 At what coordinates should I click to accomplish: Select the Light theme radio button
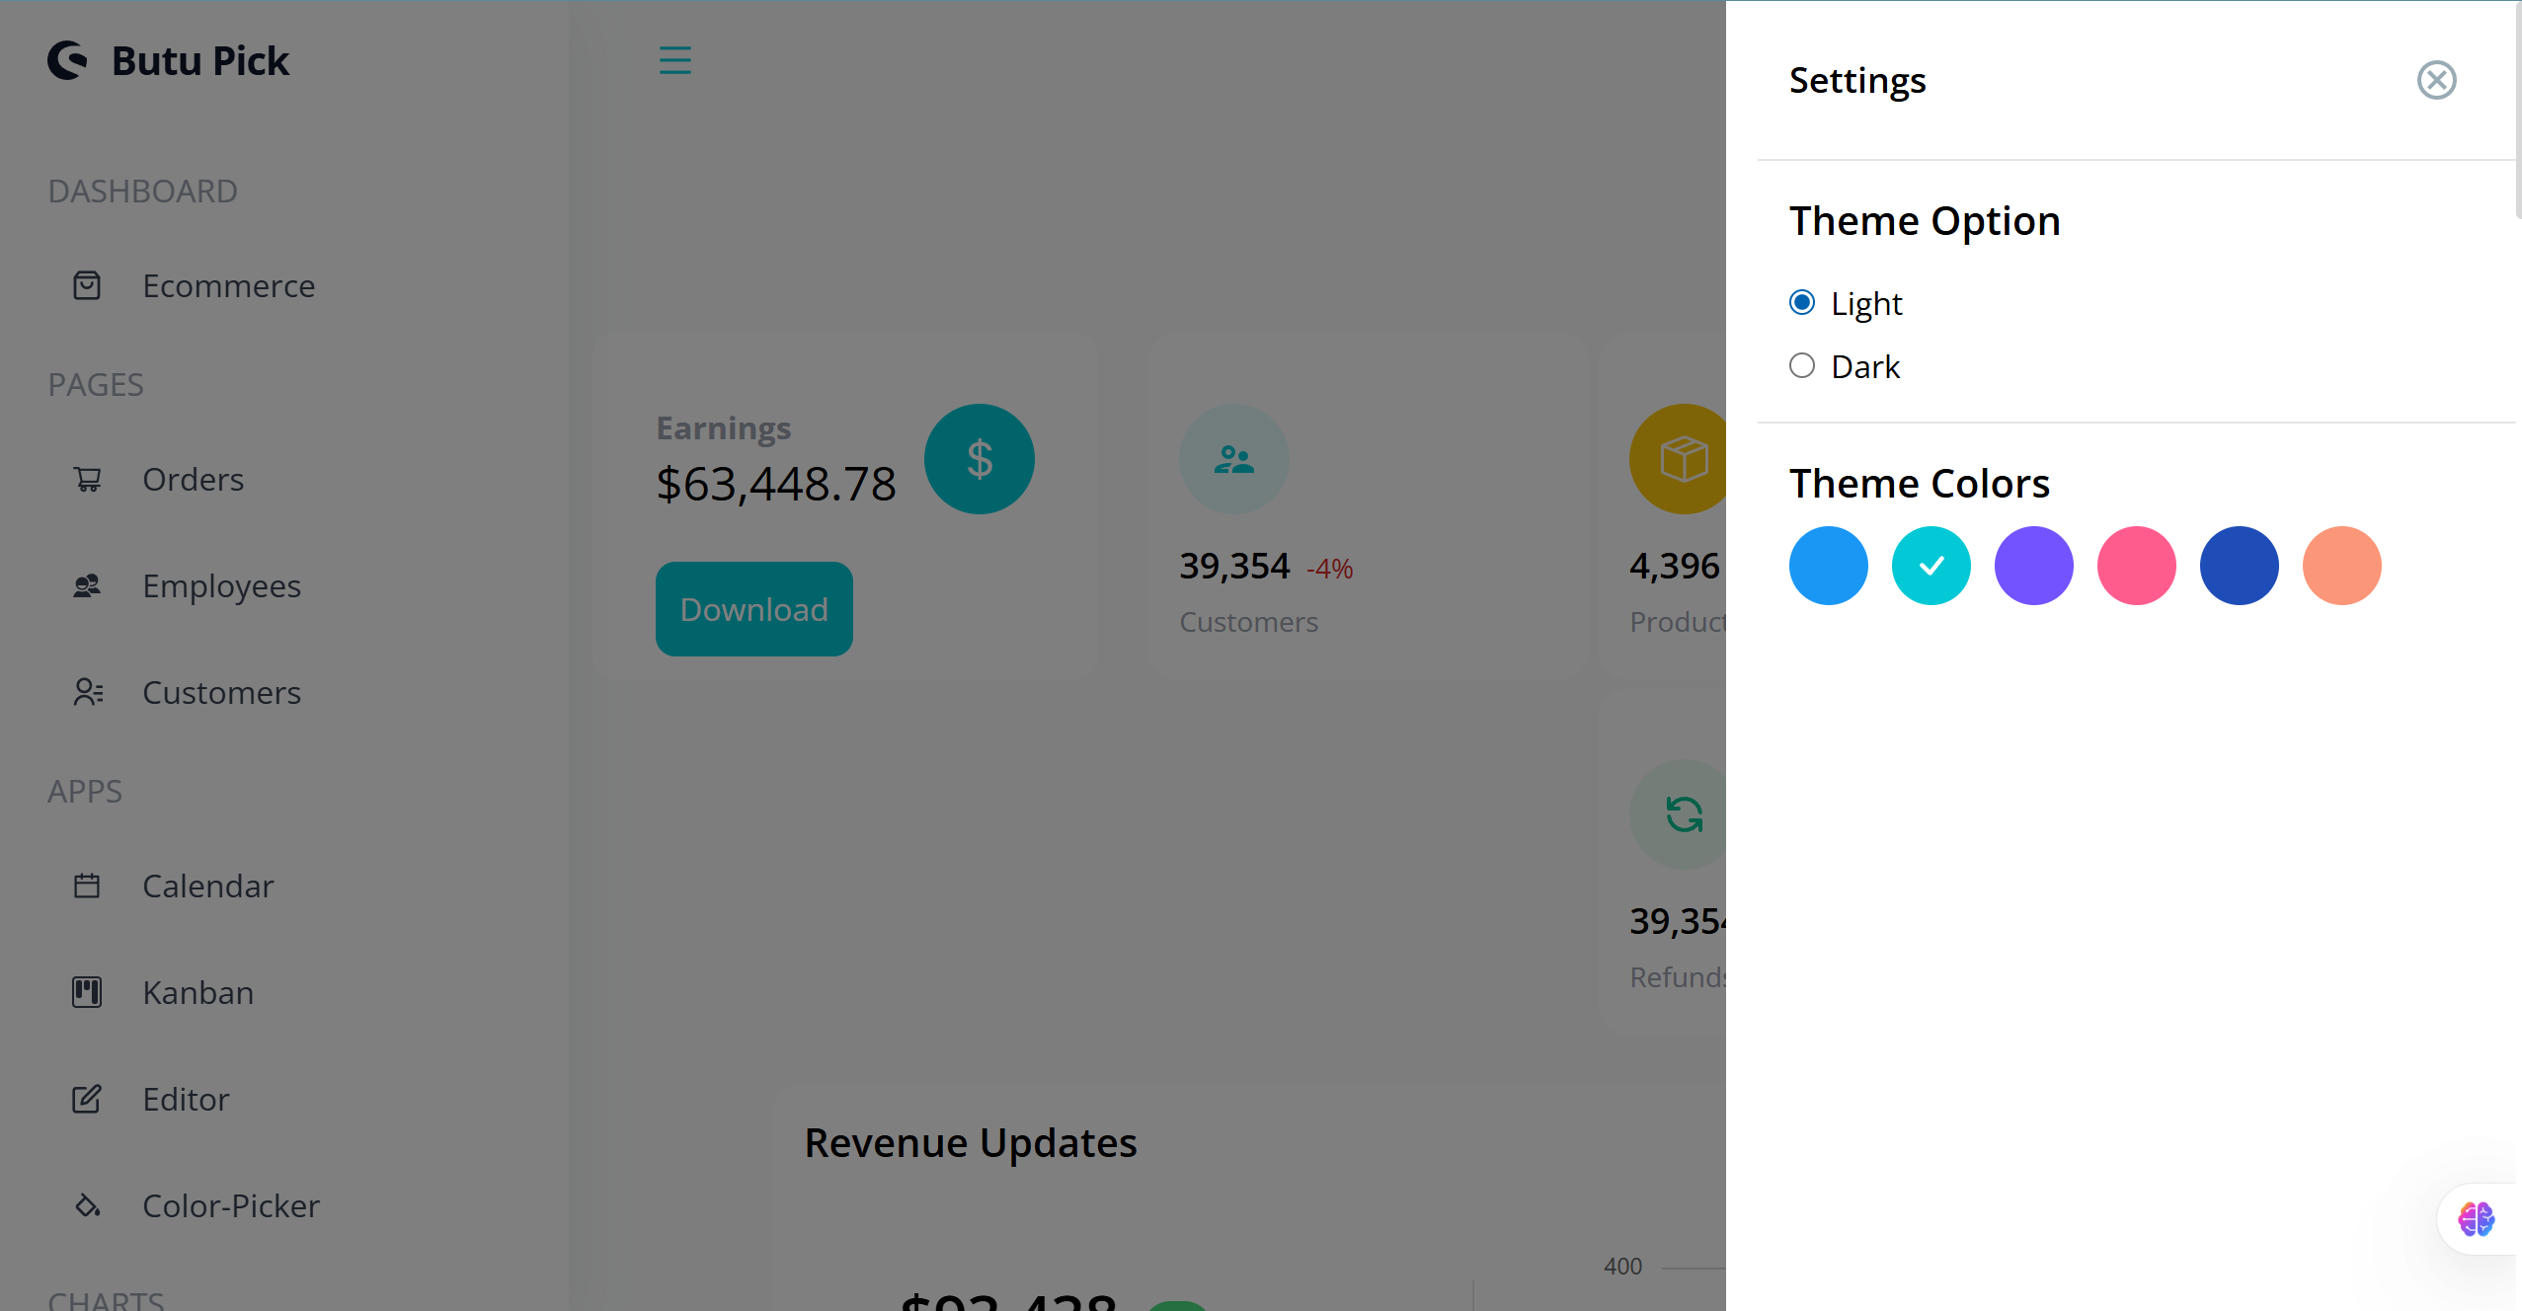pyautogui.click(x=1802, y=302)
